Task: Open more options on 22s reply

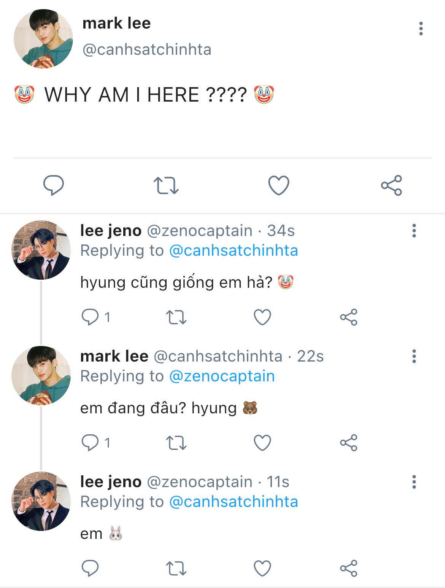Action: click(x=414, y=356)
